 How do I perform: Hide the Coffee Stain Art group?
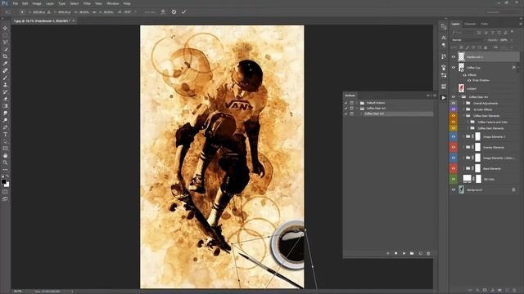pos(454,97)
